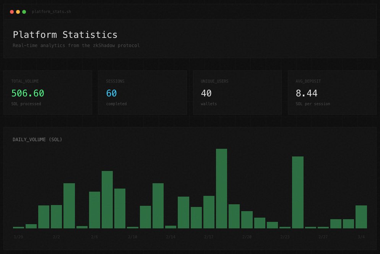Click the 'wallets' caption

click(209, 104)
